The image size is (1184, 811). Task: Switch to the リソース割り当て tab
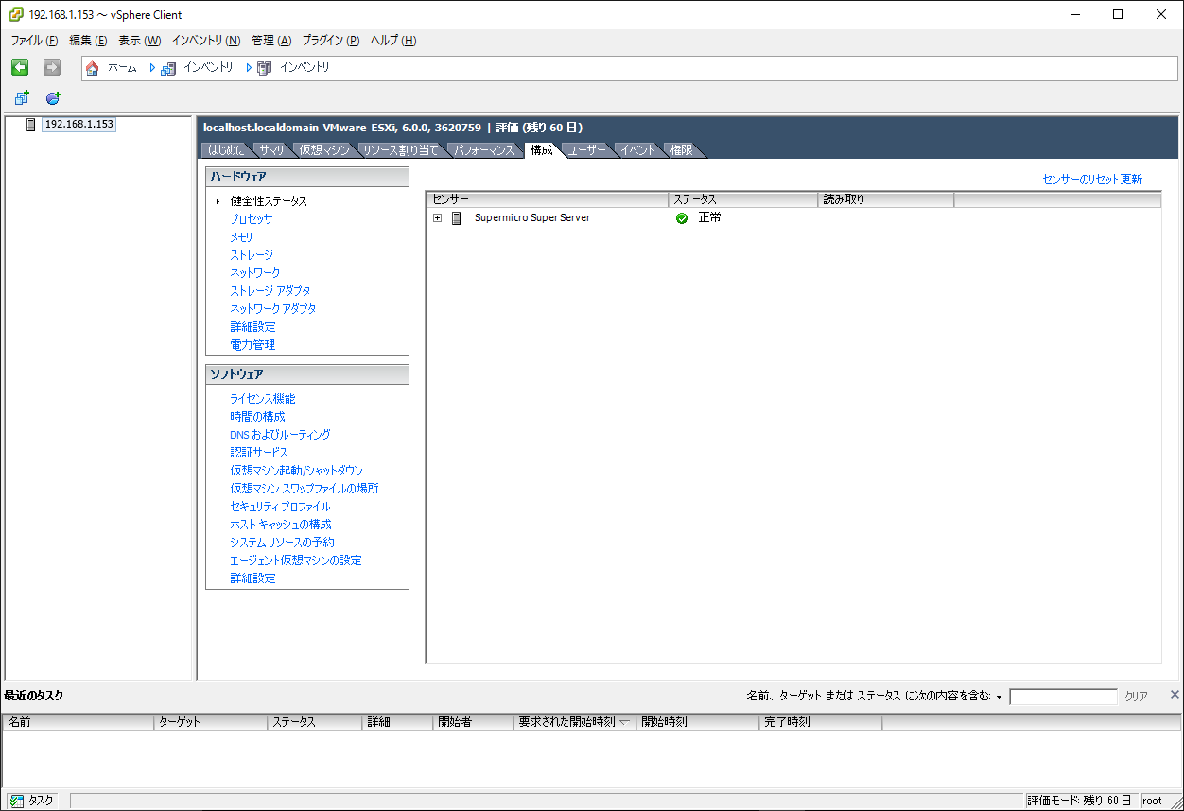pyautogui.click(x=400, y=150)
